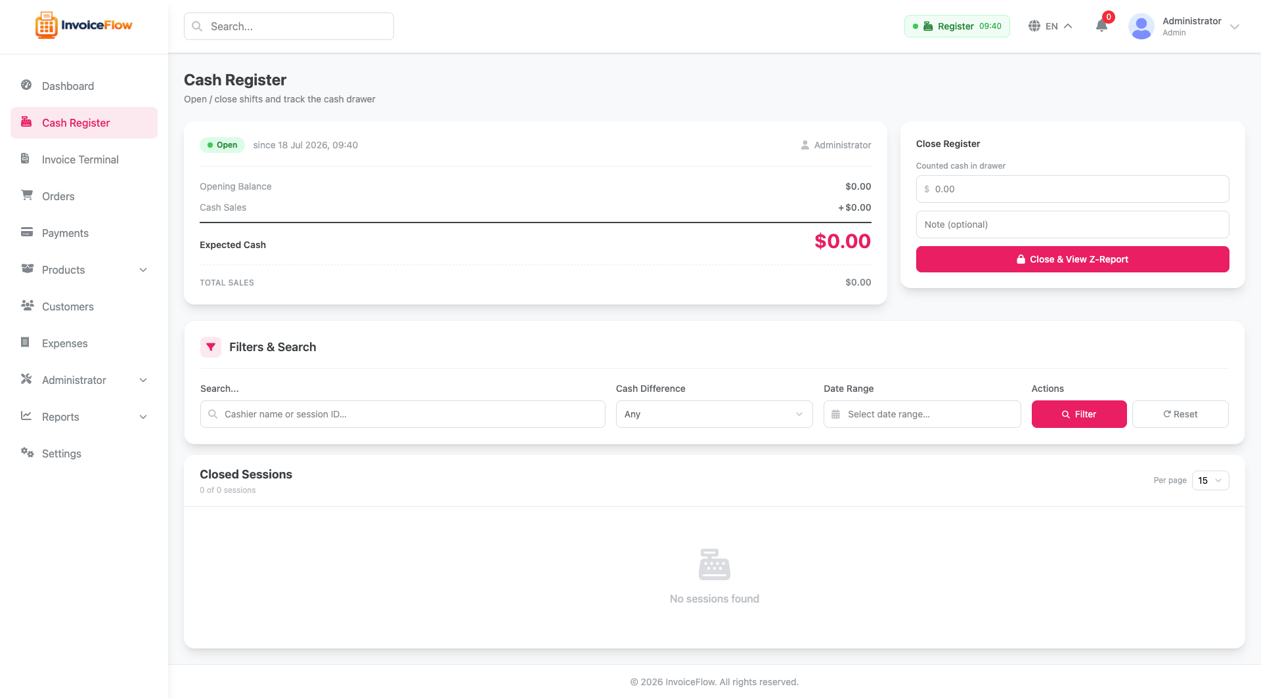Click the TOTAL SALES label
This screenshot has height=699, width=1261.
coord(227,283)
